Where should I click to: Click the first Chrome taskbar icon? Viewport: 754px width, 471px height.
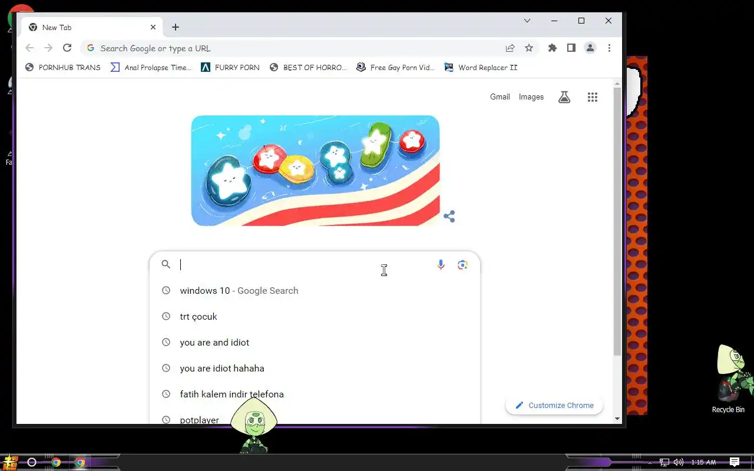tap(56, 462)
